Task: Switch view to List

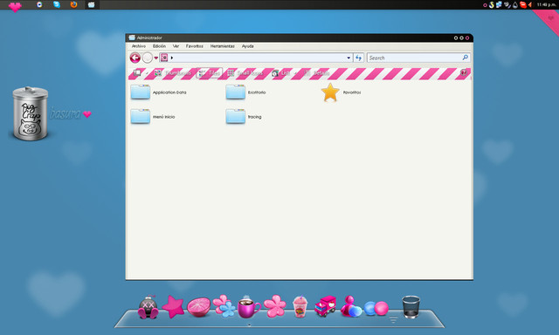Action: pyautogui.click(x=281, y=73)
